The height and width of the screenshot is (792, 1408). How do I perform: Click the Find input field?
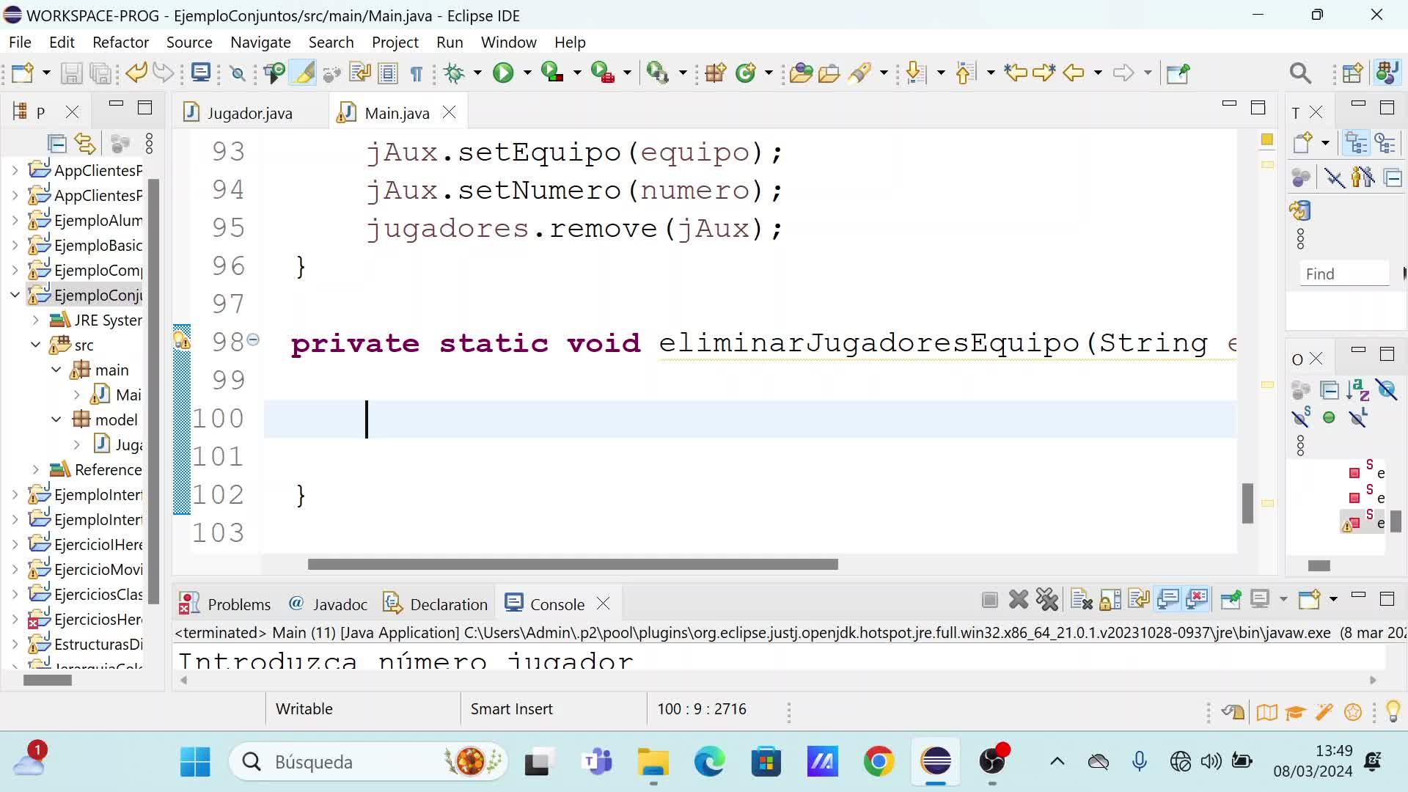click(x=1343, y=274)
